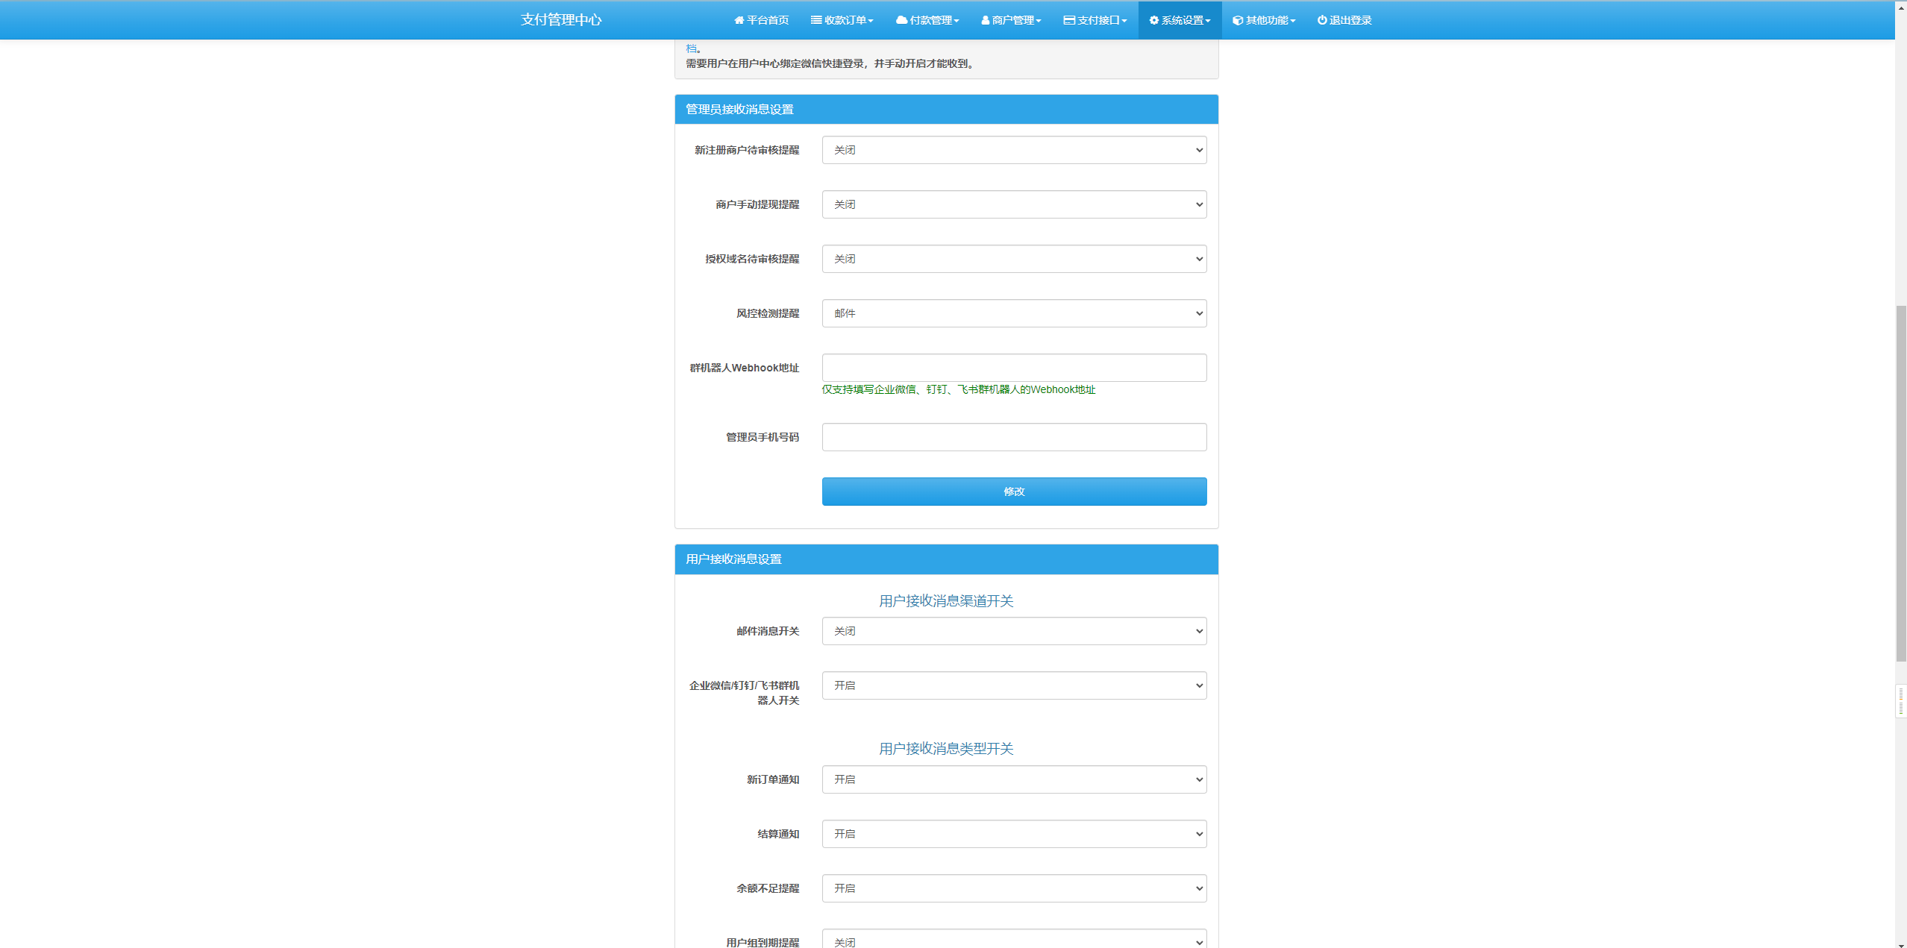Expand the 商户手动提现提醒 dropdown
Screen dimensions: 1907x948
(x=1013, y=204)
